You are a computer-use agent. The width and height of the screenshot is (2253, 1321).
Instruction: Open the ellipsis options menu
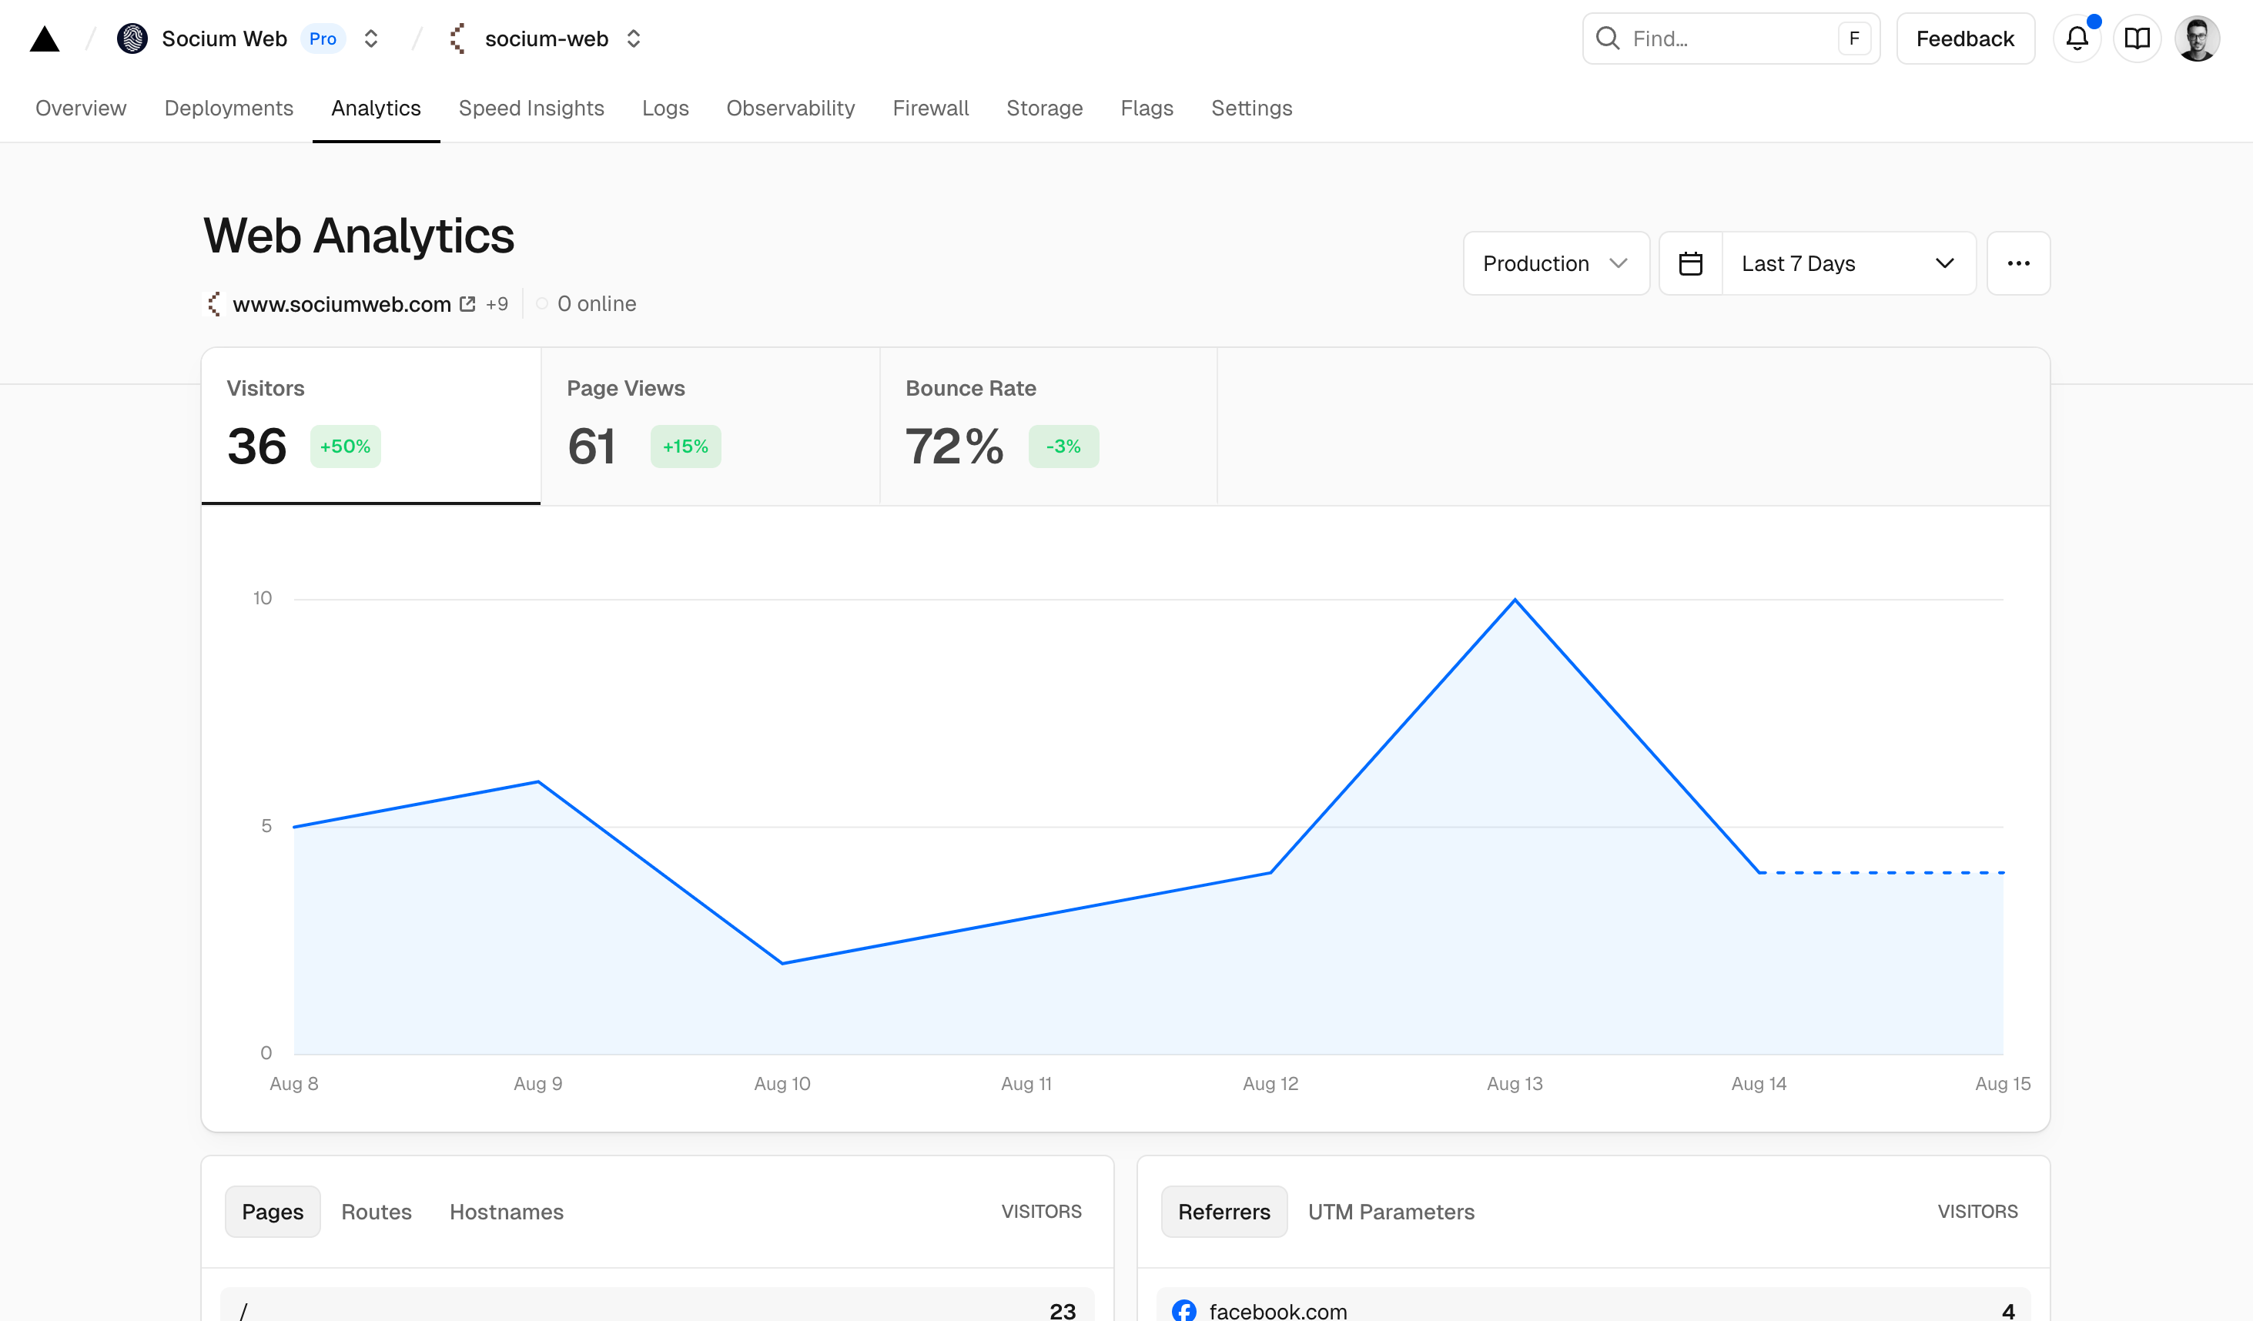[2018, 263]
